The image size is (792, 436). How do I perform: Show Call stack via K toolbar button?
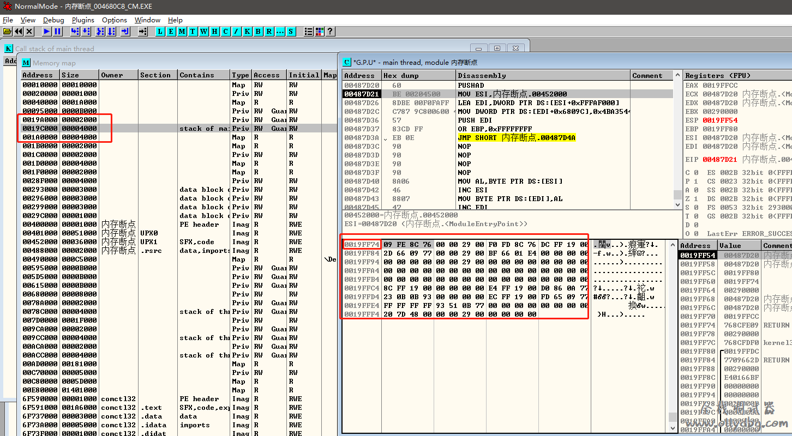click(247, 32)
